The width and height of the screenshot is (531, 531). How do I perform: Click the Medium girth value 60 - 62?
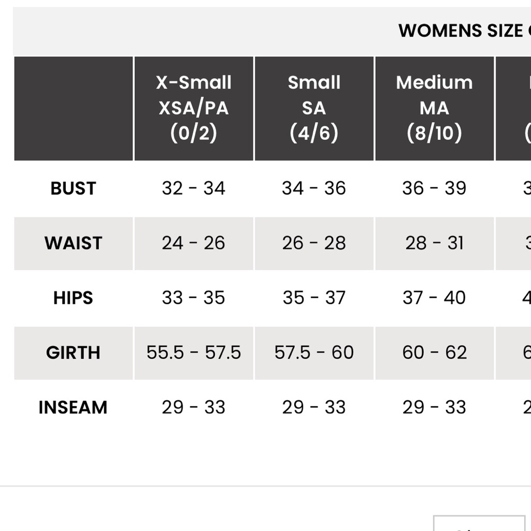[x=434, y=353]
